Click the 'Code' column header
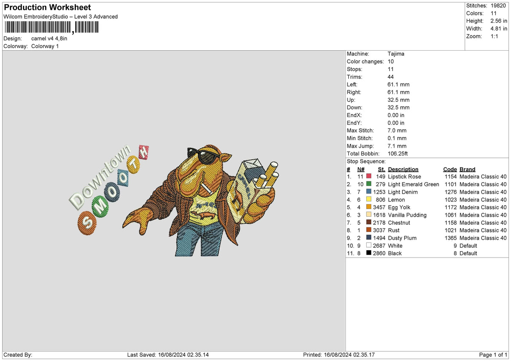511x361 pixels. point(450,169)
